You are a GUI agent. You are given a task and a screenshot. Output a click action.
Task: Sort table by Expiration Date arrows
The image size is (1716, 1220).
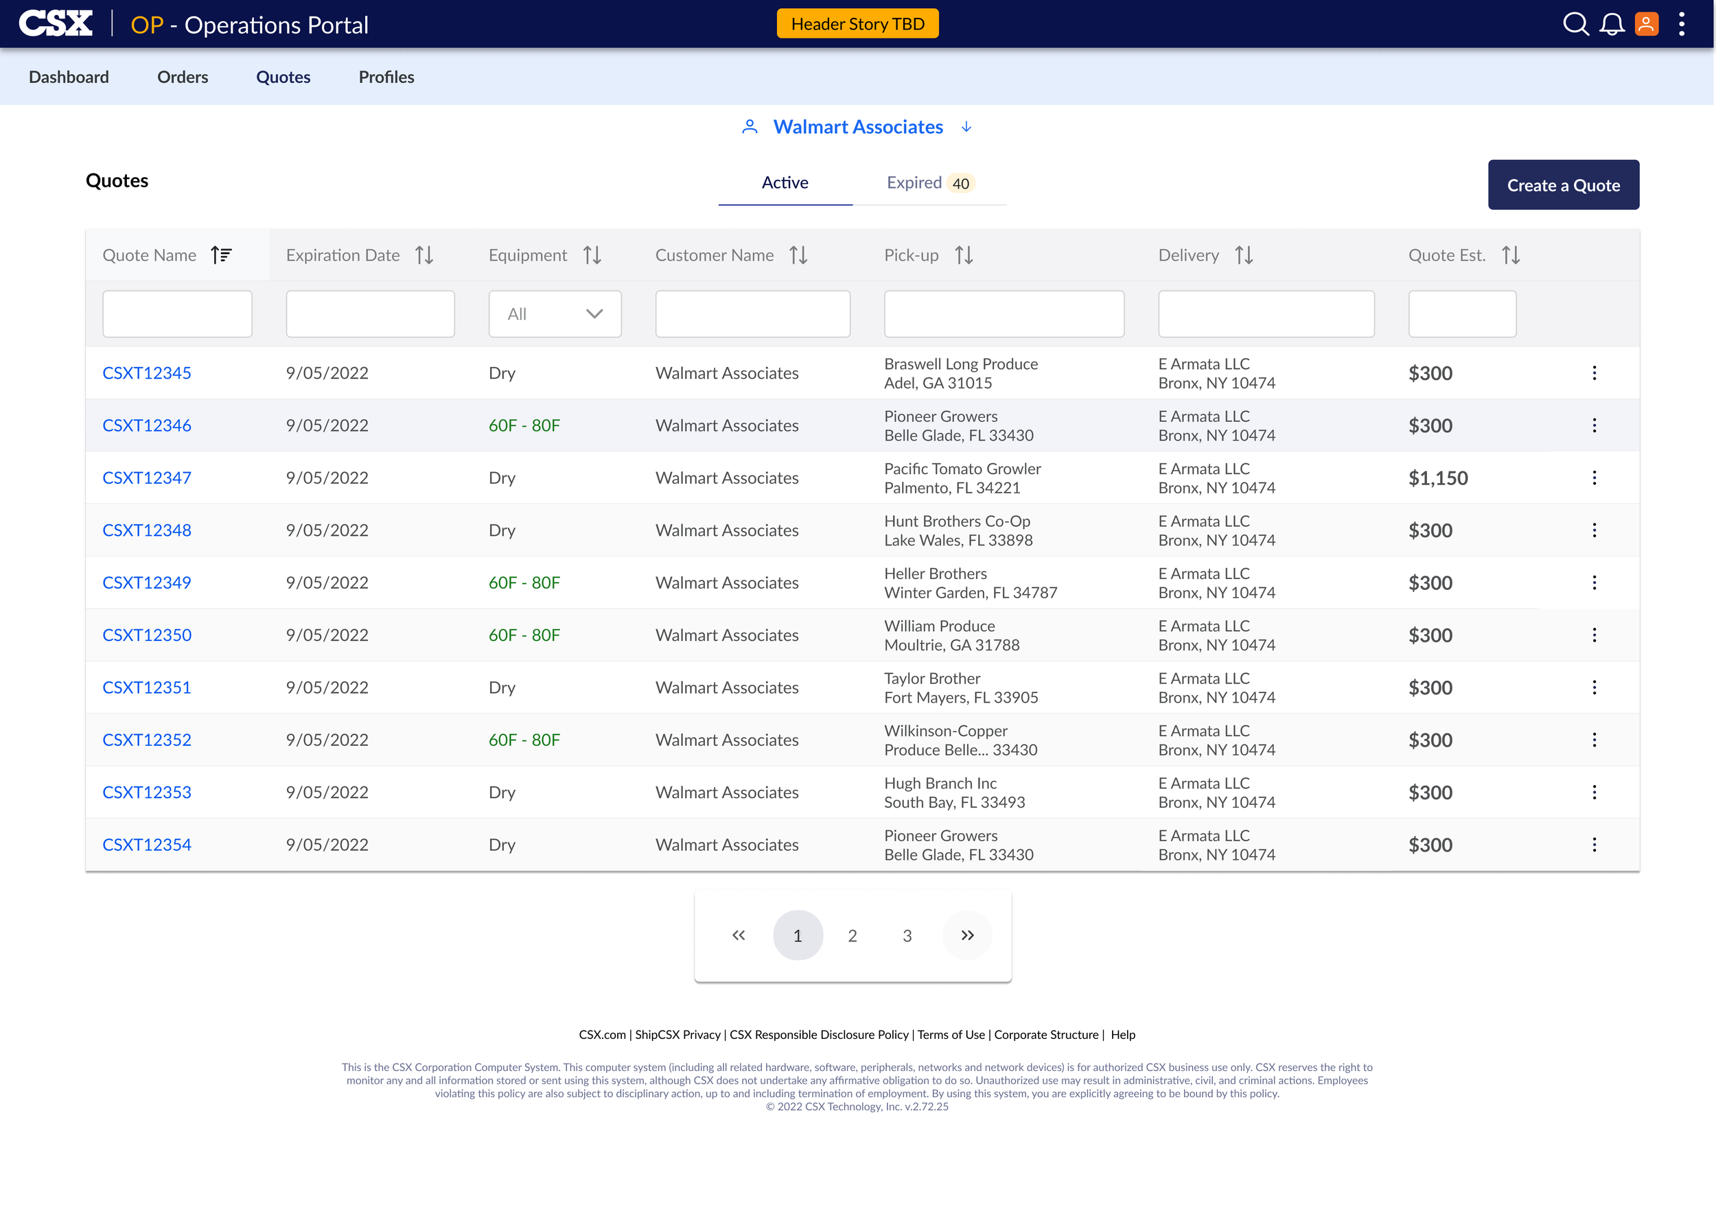[x=424, y=255]
